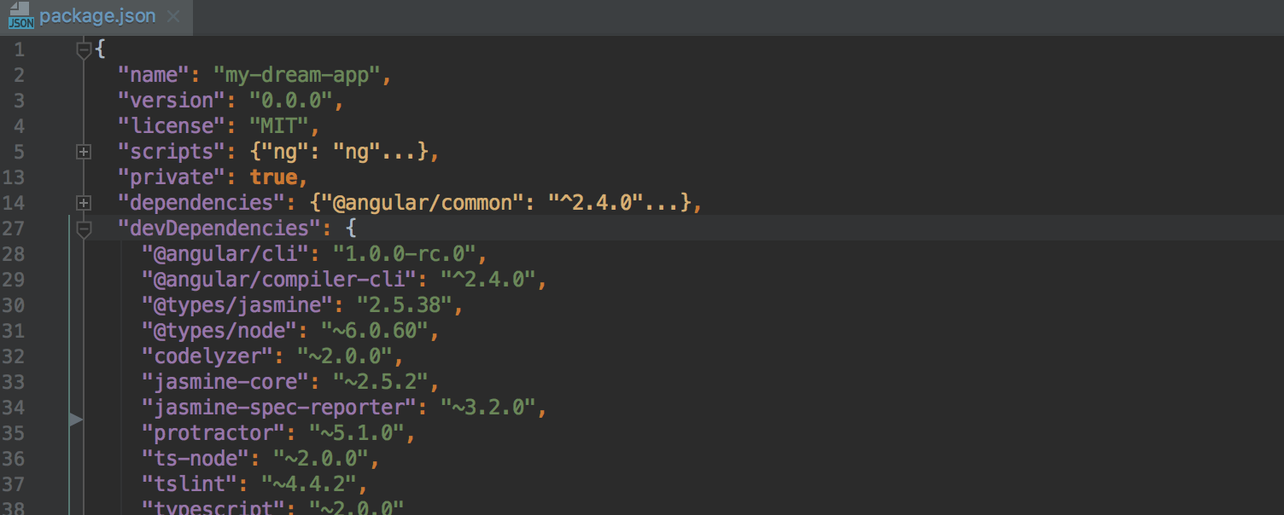Click the "name" key
Viewport: 1284px width, 515px height.
click(x=154, y=75)
